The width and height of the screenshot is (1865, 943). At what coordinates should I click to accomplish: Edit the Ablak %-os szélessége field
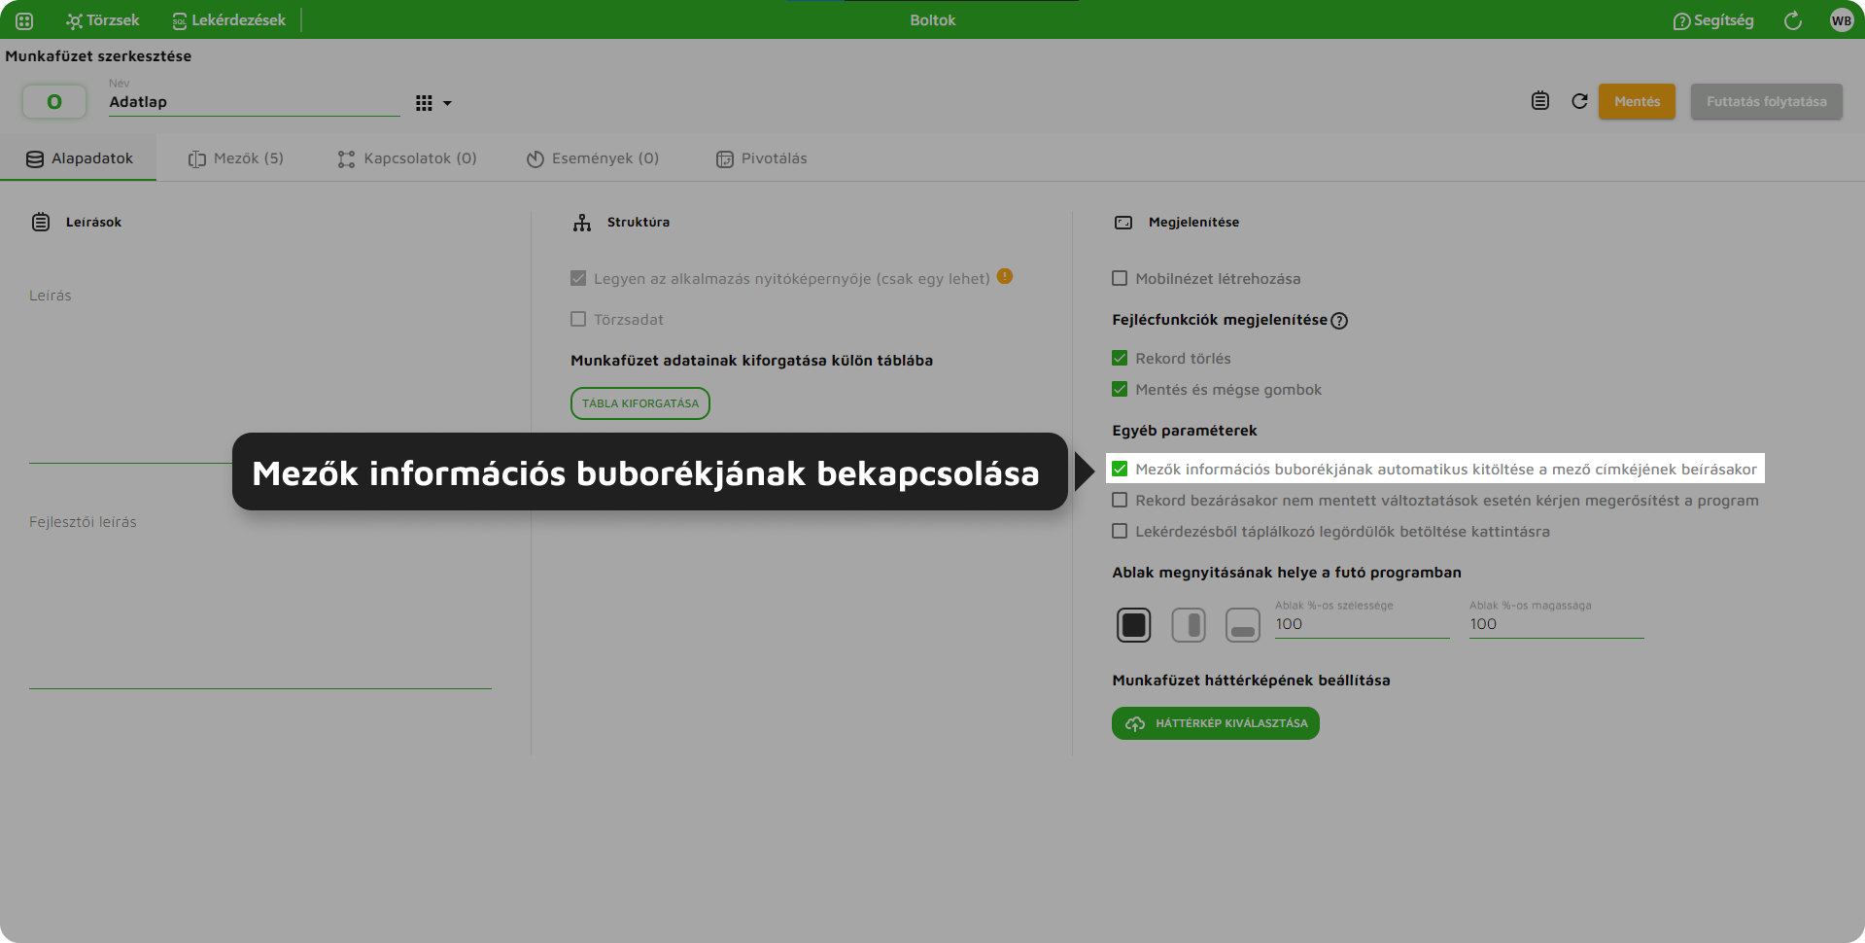pyautogui.click(x=1362, y=624)
